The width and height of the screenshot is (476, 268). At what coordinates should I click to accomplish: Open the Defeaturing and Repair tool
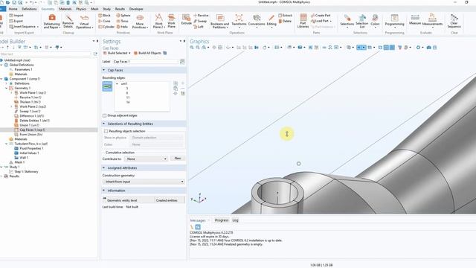click(51, 22)
